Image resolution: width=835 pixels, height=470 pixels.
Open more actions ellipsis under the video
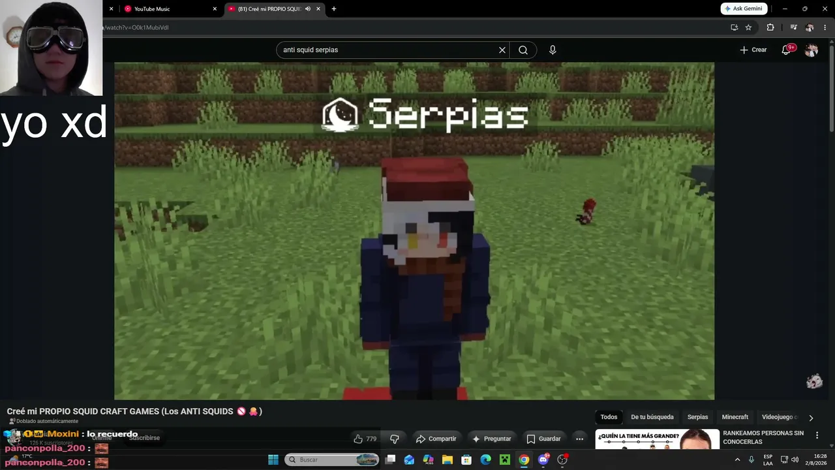(x=579, y=439)
